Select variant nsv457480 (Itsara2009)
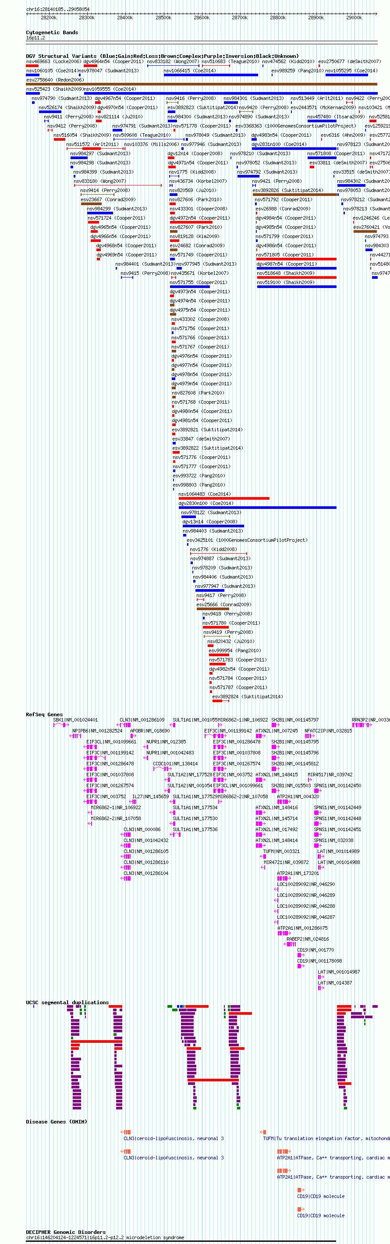This screenshot has height=1244, width=390. (x=337, y=117)
